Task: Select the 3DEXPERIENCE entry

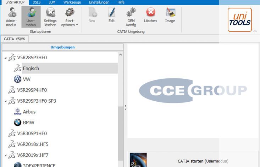Action: (x=39, y=165)
